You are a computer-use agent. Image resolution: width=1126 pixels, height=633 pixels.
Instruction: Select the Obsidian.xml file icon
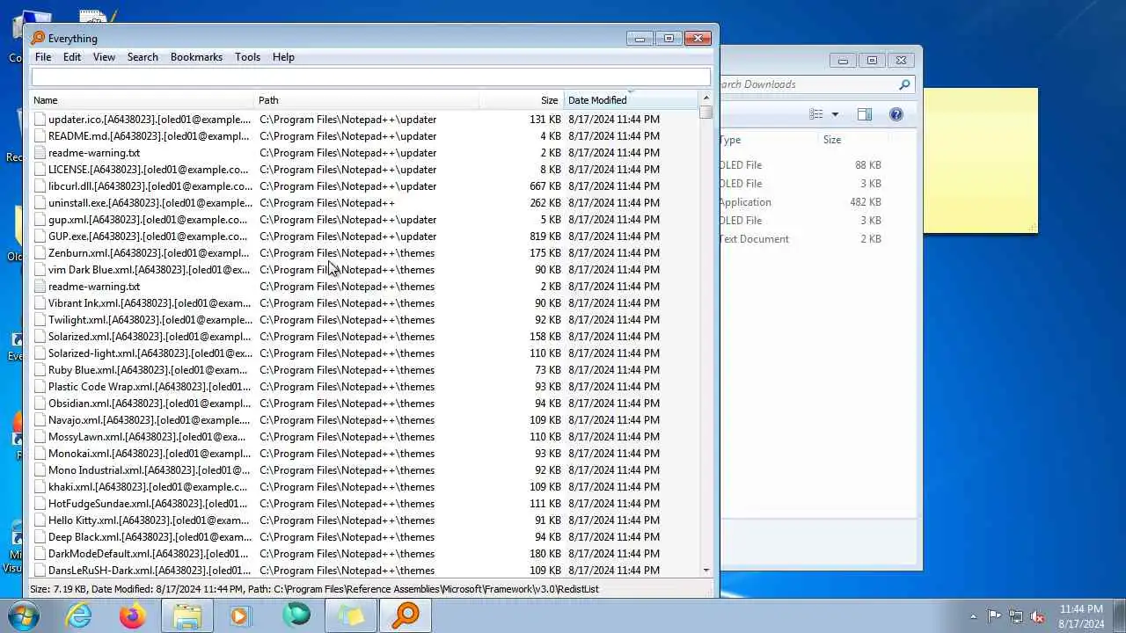click(x=40, y=404)
